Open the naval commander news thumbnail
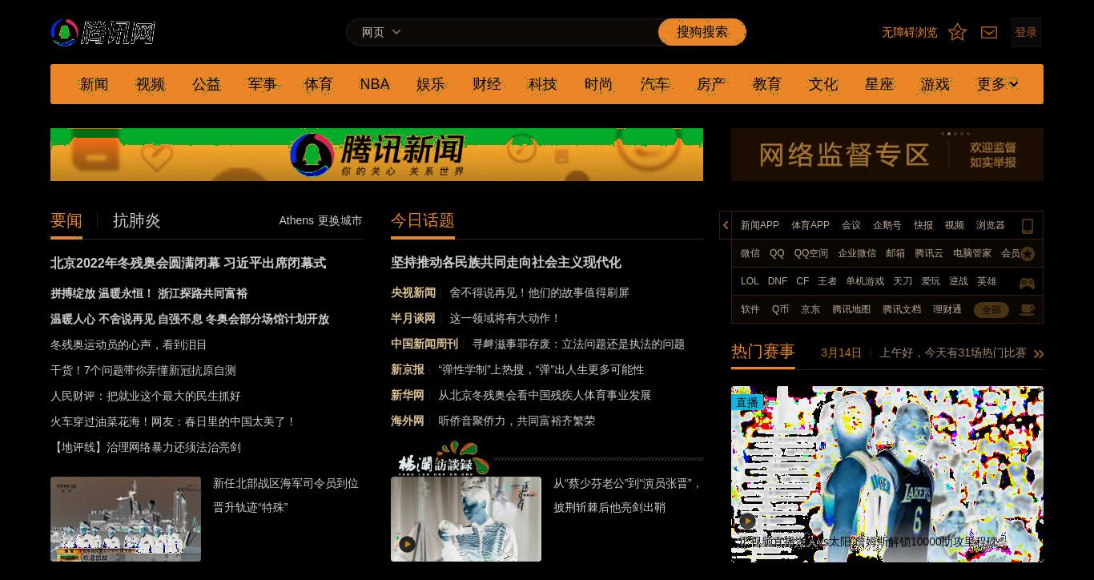Image resolution: width=1094 pixels, height=580 pixels. (x=126, y=519)
